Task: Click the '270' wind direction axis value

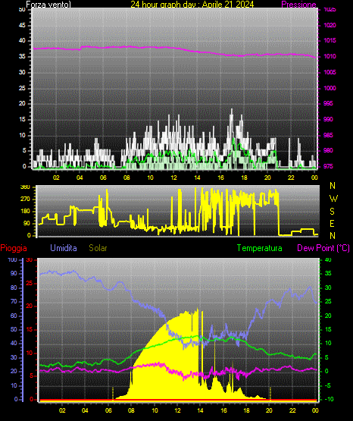Action: [x=26, y=200]
